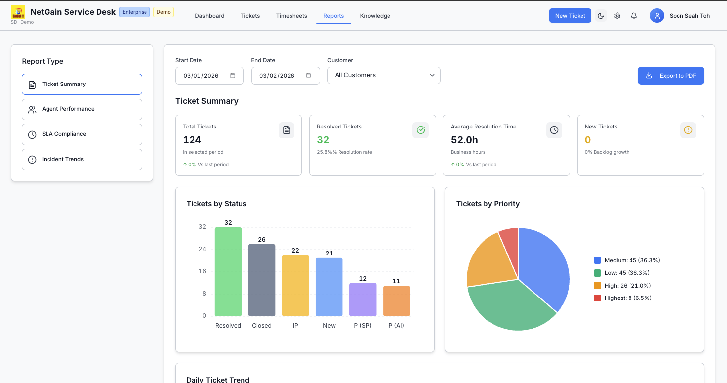Click the Start Date field 03/01/2026

tap(209, 76)
